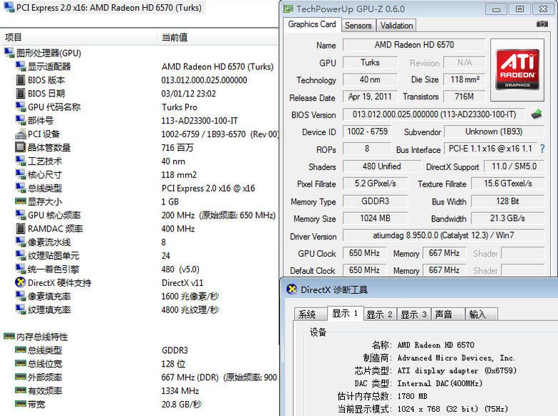Click the GPU 代码名称 row icon
558x416 pixels.
pos(21,107)
